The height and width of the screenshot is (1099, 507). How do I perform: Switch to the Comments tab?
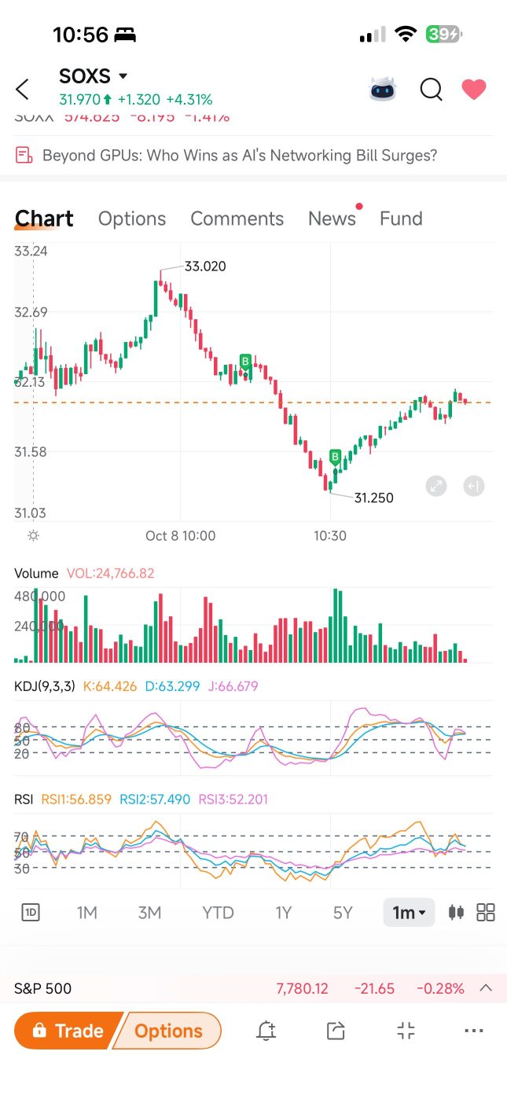[x=237, y=219]
